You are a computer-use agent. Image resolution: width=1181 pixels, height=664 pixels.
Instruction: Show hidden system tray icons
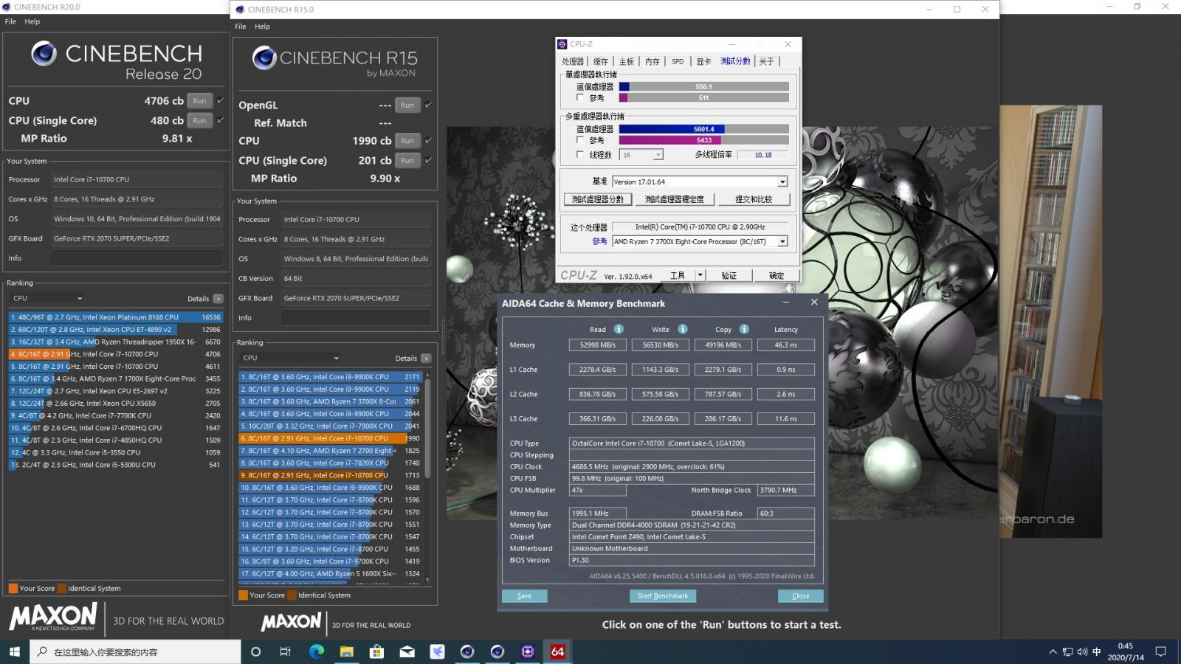(1053, 651)
